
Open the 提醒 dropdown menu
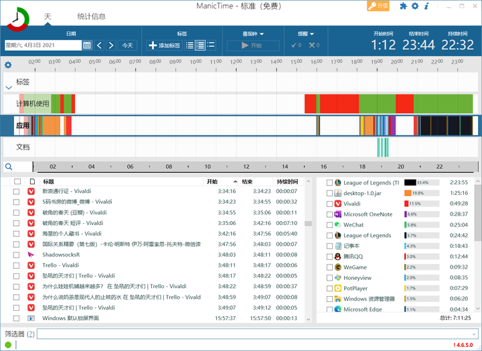[305, 34]
